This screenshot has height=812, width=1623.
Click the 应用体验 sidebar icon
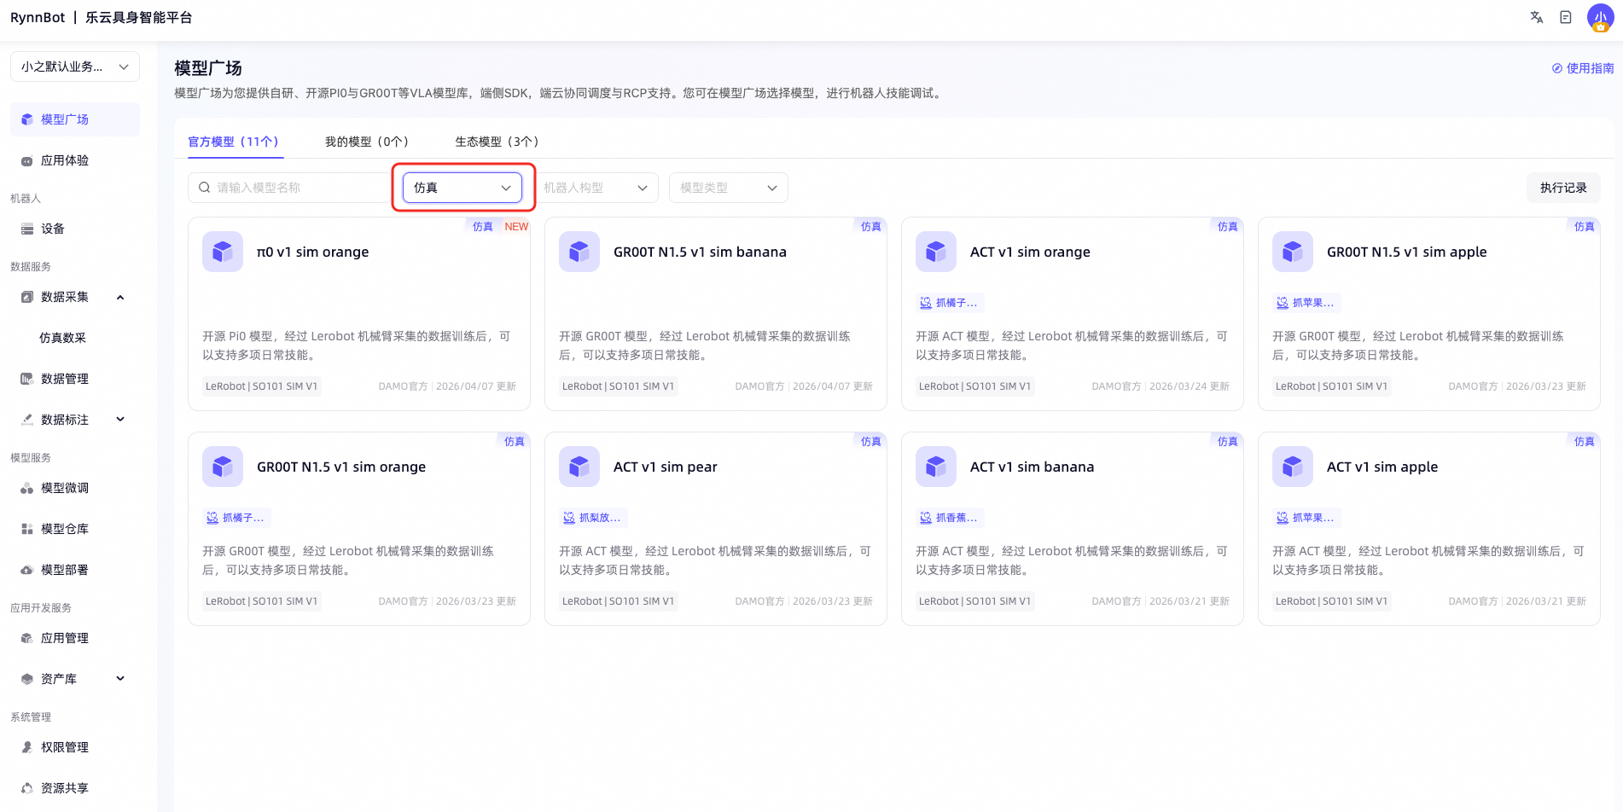click(x=27, y=160)
